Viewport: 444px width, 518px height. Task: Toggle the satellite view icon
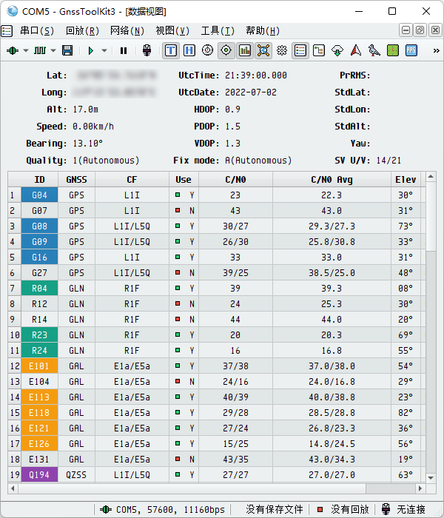pyautogui.click(x=263, y=50)
